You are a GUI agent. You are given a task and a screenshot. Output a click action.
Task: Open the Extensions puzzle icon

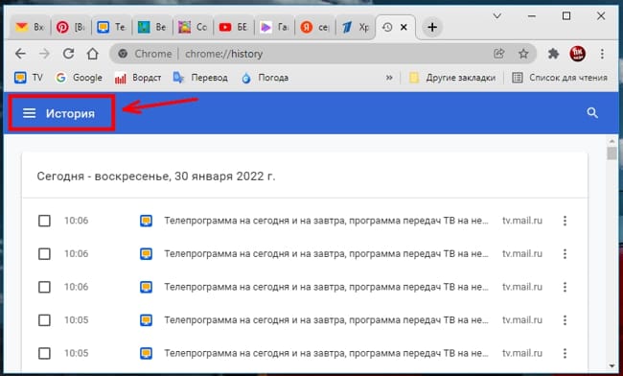553,54
